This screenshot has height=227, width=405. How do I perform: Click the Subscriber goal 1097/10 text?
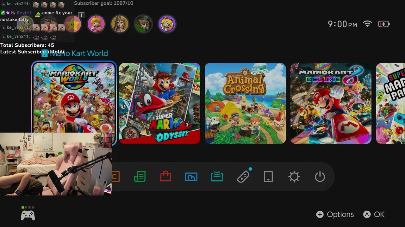[104, 3]
